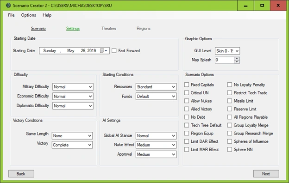Open the Diplomatic Difficulty combo box
Viewport: 289px width, 183px height.
click(73, 106)
